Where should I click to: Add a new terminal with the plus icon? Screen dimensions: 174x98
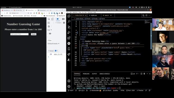(137, 74)
